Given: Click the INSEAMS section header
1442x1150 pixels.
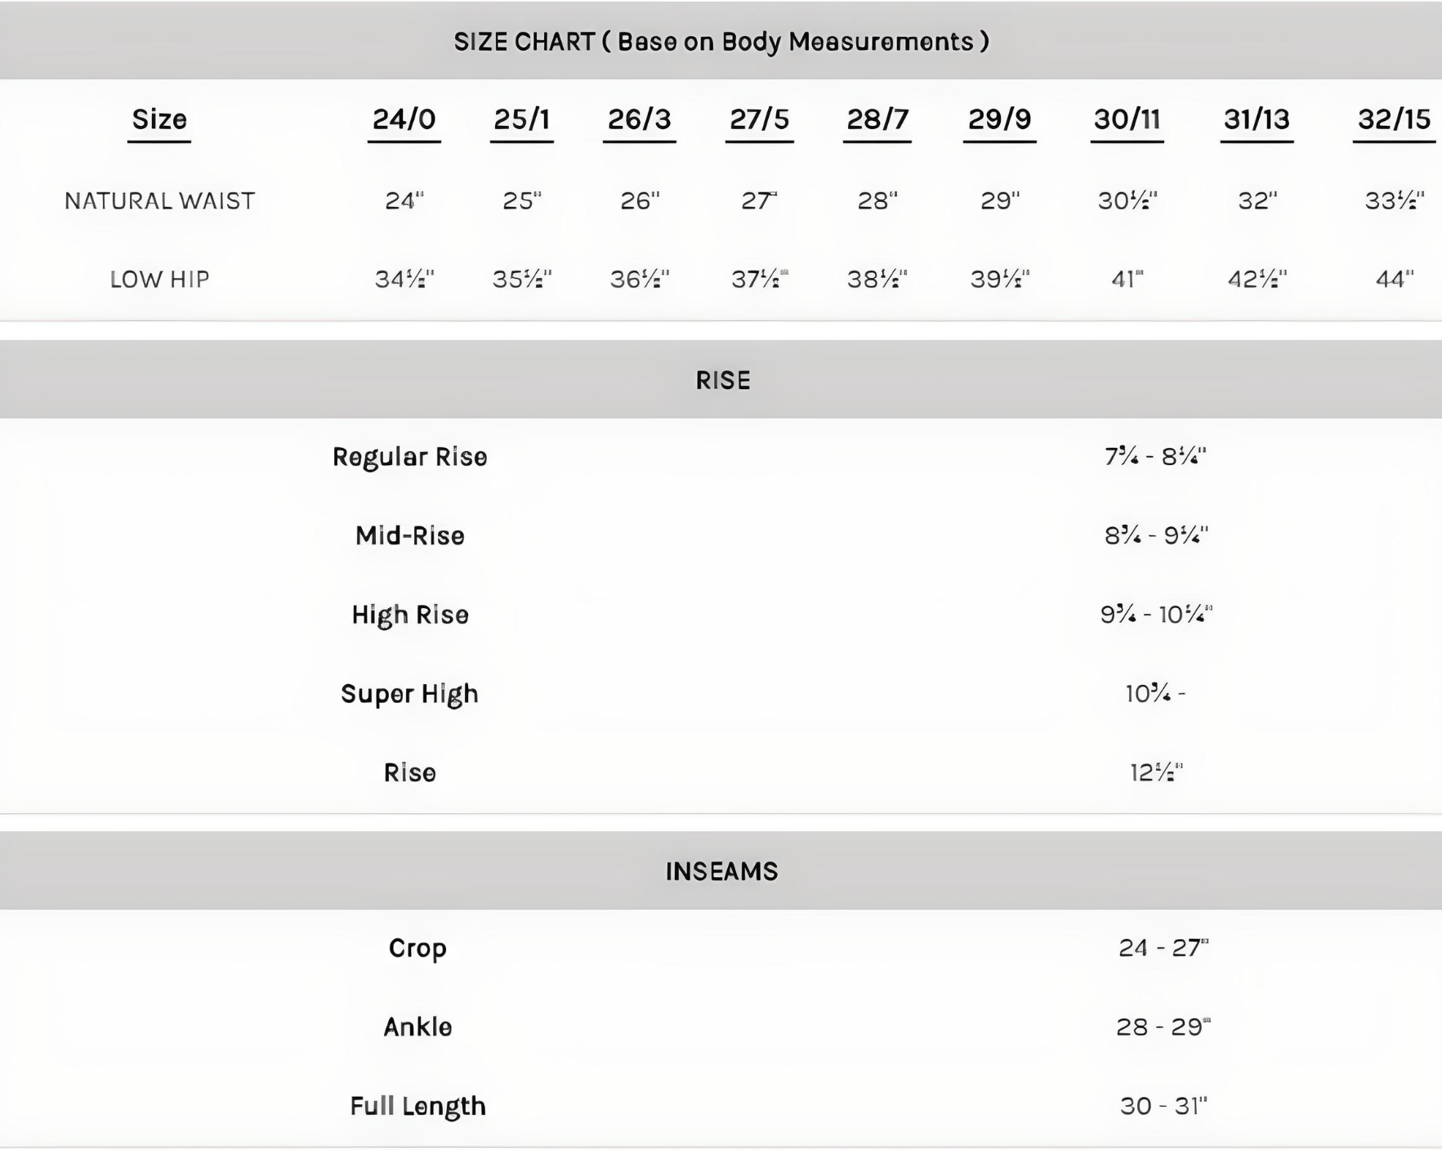Looking at the screenshot, I should 721,871.
